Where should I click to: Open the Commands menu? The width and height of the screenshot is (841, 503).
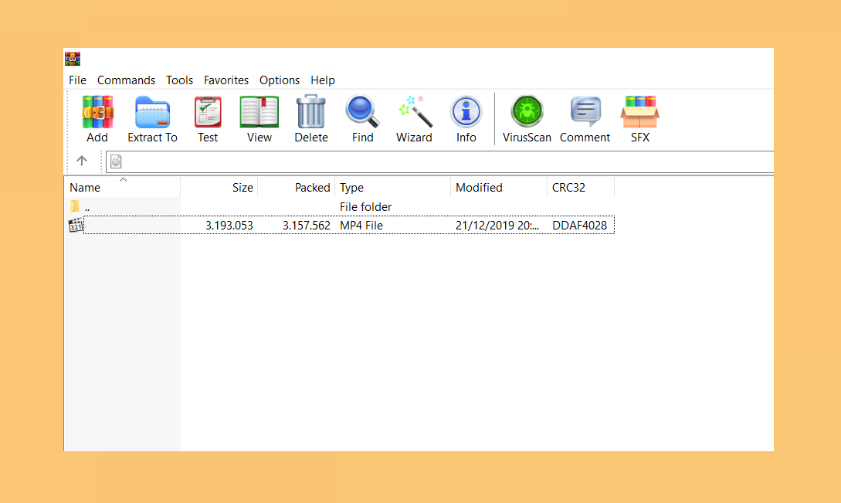pyautogui.click(x=126, y=80)
